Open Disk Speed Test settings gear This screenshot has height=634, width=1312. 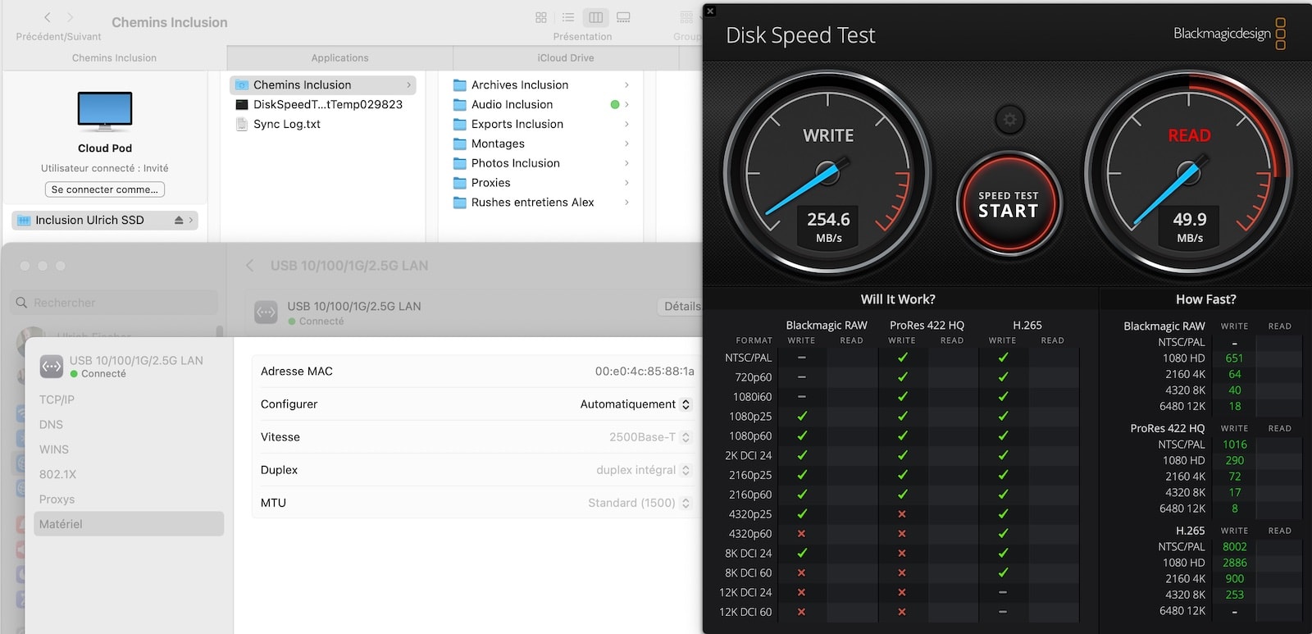(1009, 121)
